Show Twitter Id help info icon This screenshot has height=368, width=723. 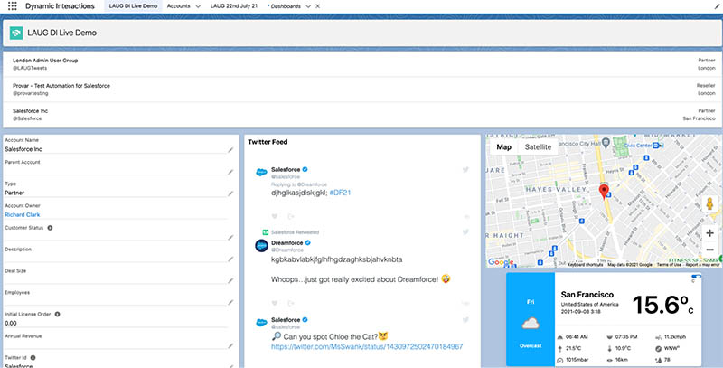tap(33, 357)
